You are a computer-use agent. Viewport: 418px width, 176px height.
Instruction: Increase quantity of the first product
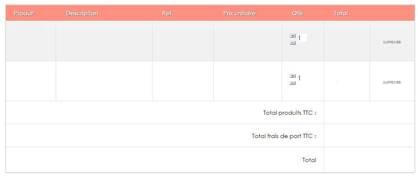click(293, 36)
